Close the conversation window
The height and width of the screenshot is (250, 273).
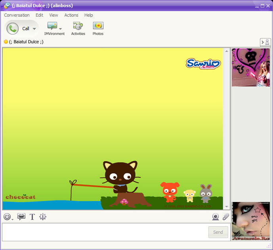point(268,6)
